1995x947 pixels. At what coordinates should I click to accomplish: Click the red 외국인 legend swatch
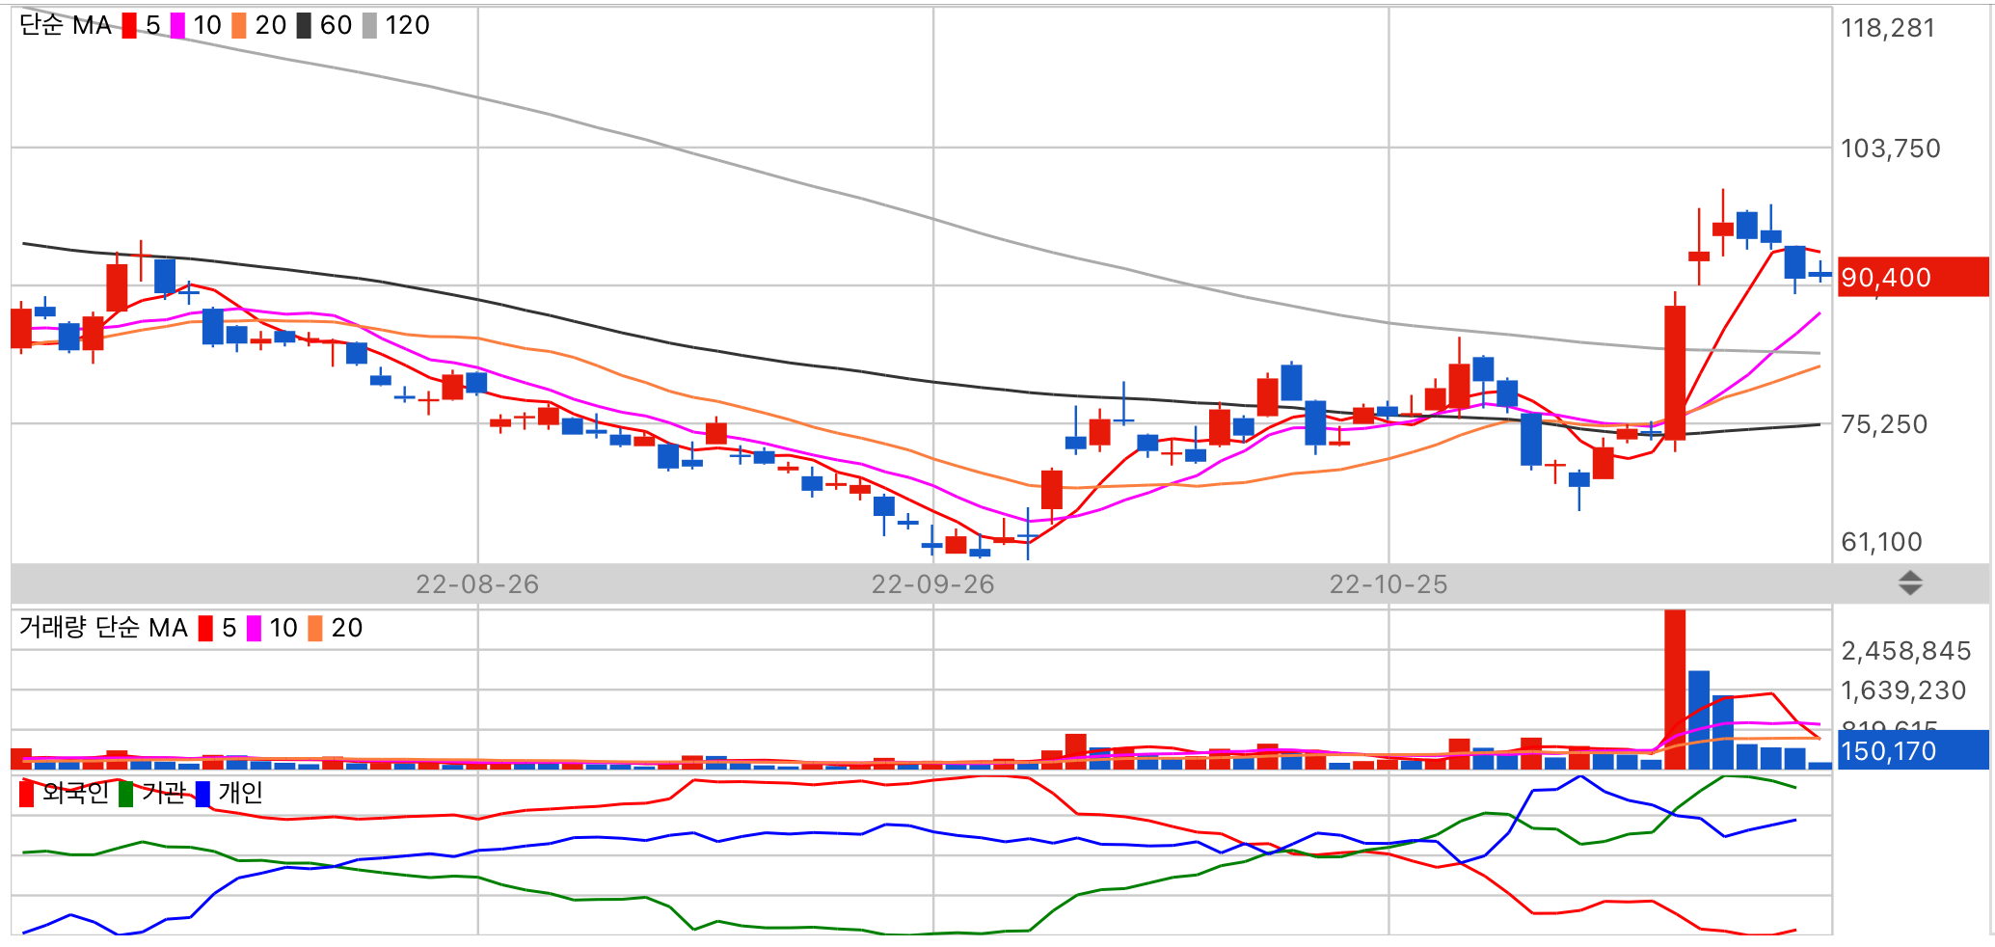(x=27, y=794)
